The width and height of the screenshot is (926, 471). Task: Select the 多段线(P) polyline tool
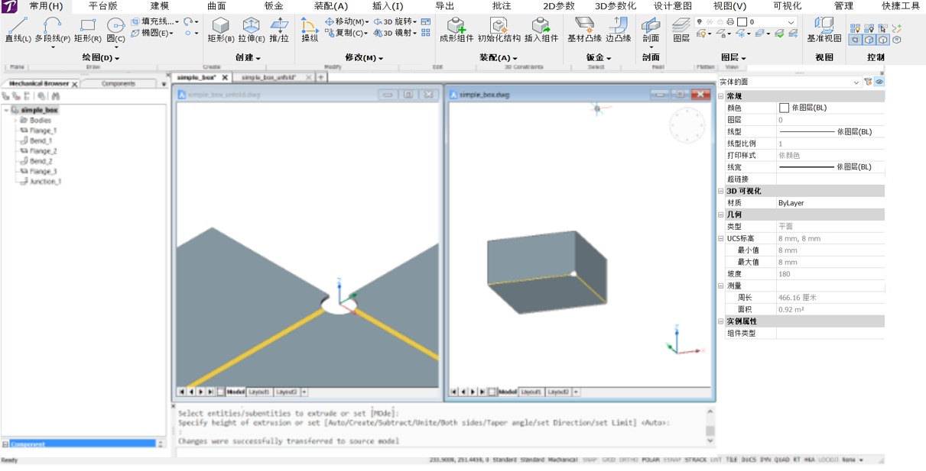[x=52, y=31]
